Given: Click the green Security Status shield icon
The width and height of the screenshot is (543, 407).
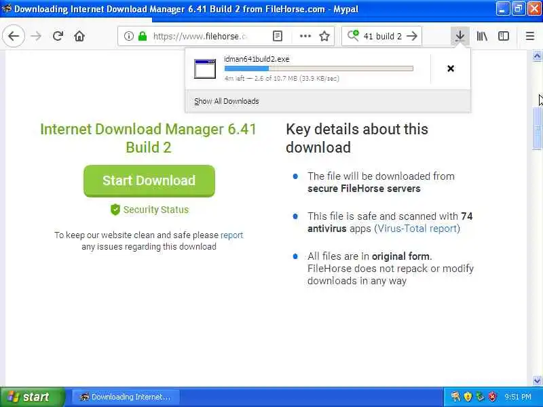Looking at the screenshot, I should point(115,210).
